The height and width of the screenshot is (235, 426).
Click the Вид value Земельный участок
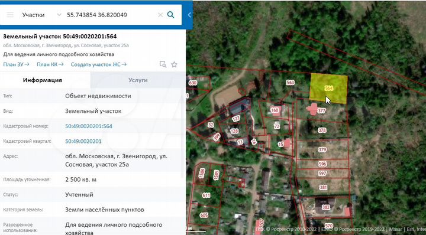[x=93, y=111]
